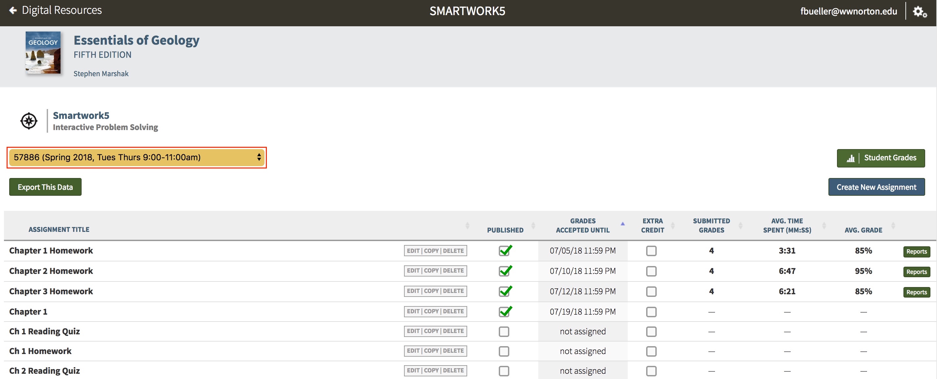Sort by Avg. Grade column arrows
The image size is (937, 379).
point(893,226)
